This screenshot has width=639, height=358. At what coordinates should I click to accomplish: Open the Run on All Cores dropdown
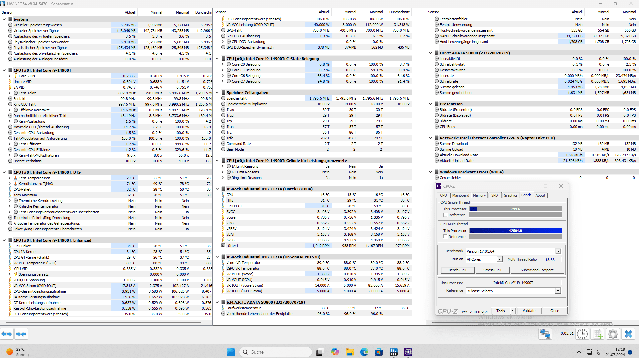(x=500, y=259)
